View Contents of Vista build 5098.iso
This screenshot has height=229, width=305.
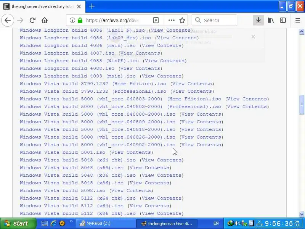131,190
